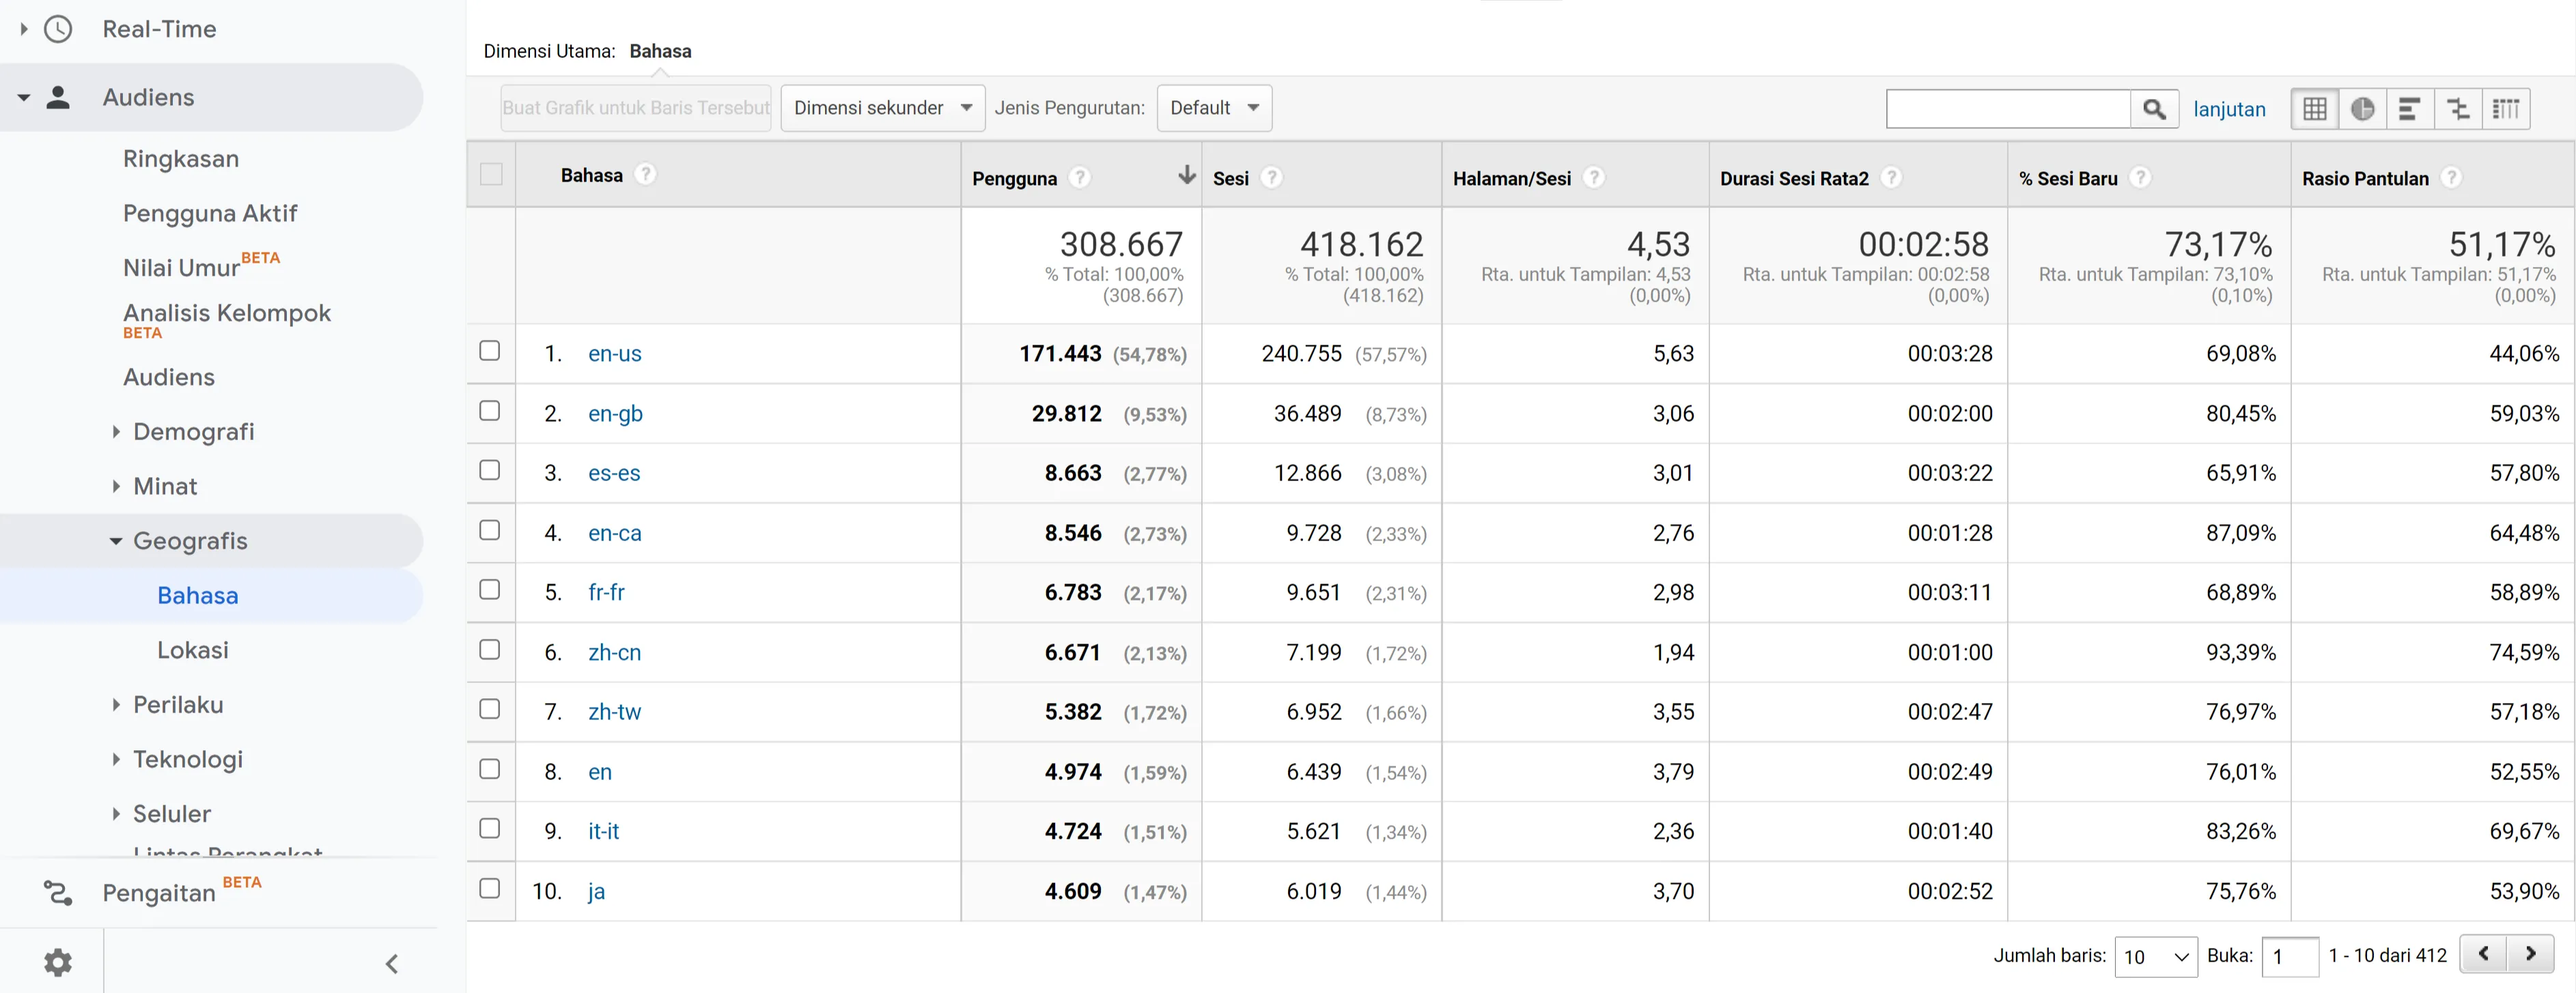Expand the Teknologi submenu
The image size is (2576, 993).
coord(116,759)
